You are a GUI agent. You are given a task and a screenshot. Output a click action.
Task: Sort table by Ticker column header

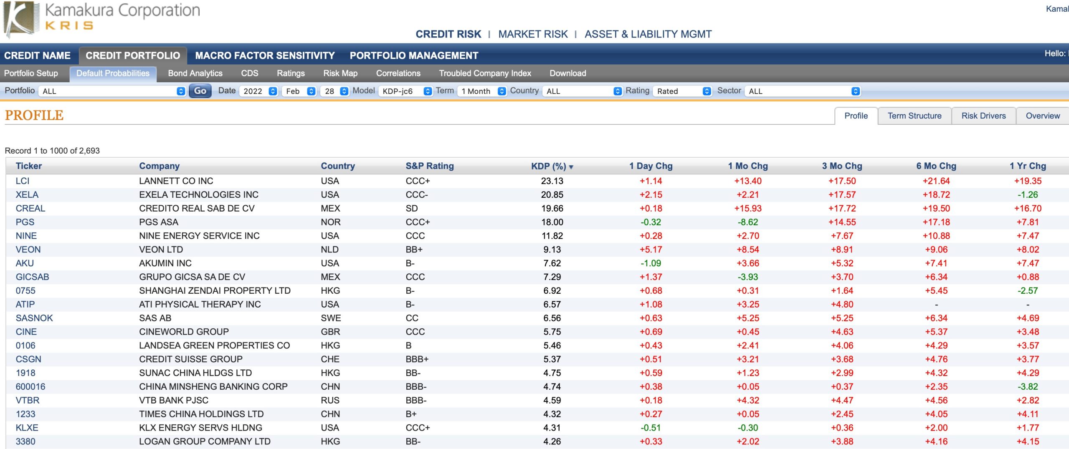click(x=28, y=166)
